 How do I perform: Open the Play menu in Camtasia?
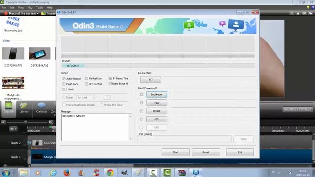[x=30, y=8]
